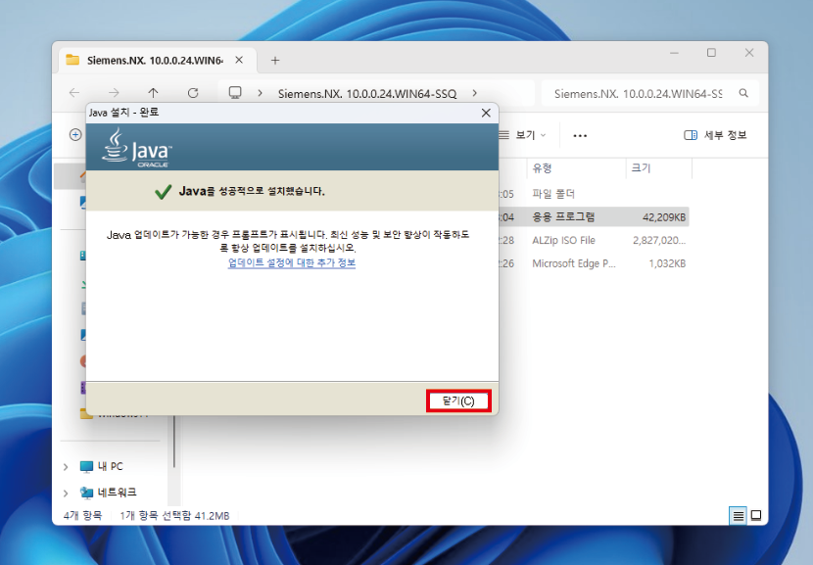
Task: Go forward in File Explorer
Action: coord(114,93)
